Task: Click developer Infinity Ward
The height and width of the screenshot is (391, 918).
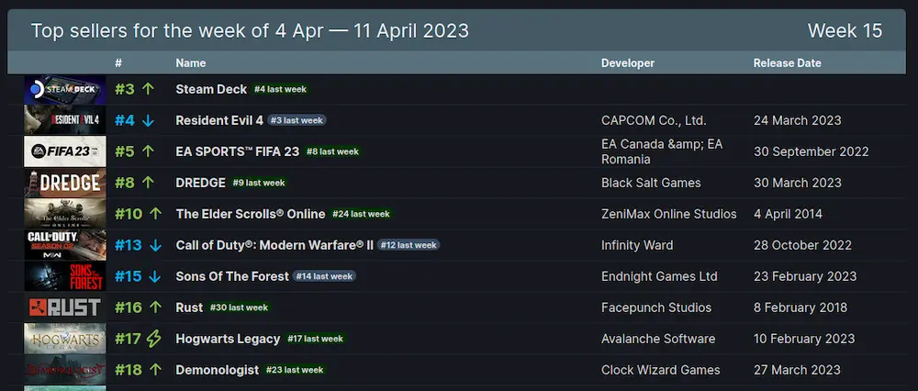Action: click(x=637, y=245)
